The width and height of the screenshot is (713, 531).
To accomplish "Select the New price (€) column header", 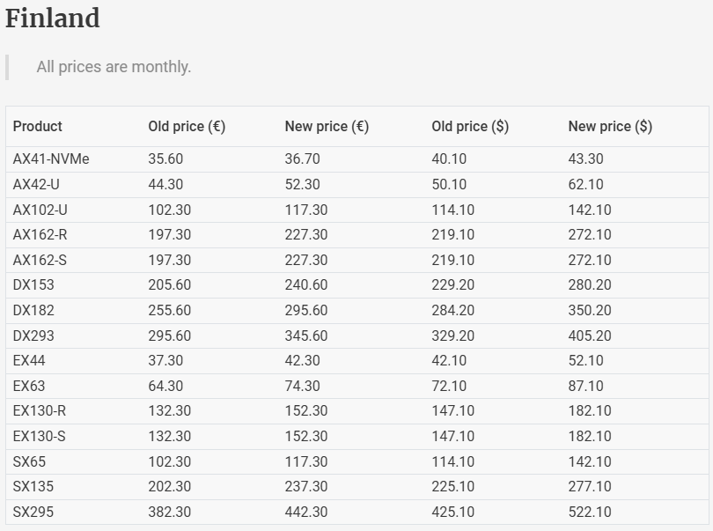I will pos(327,127).
